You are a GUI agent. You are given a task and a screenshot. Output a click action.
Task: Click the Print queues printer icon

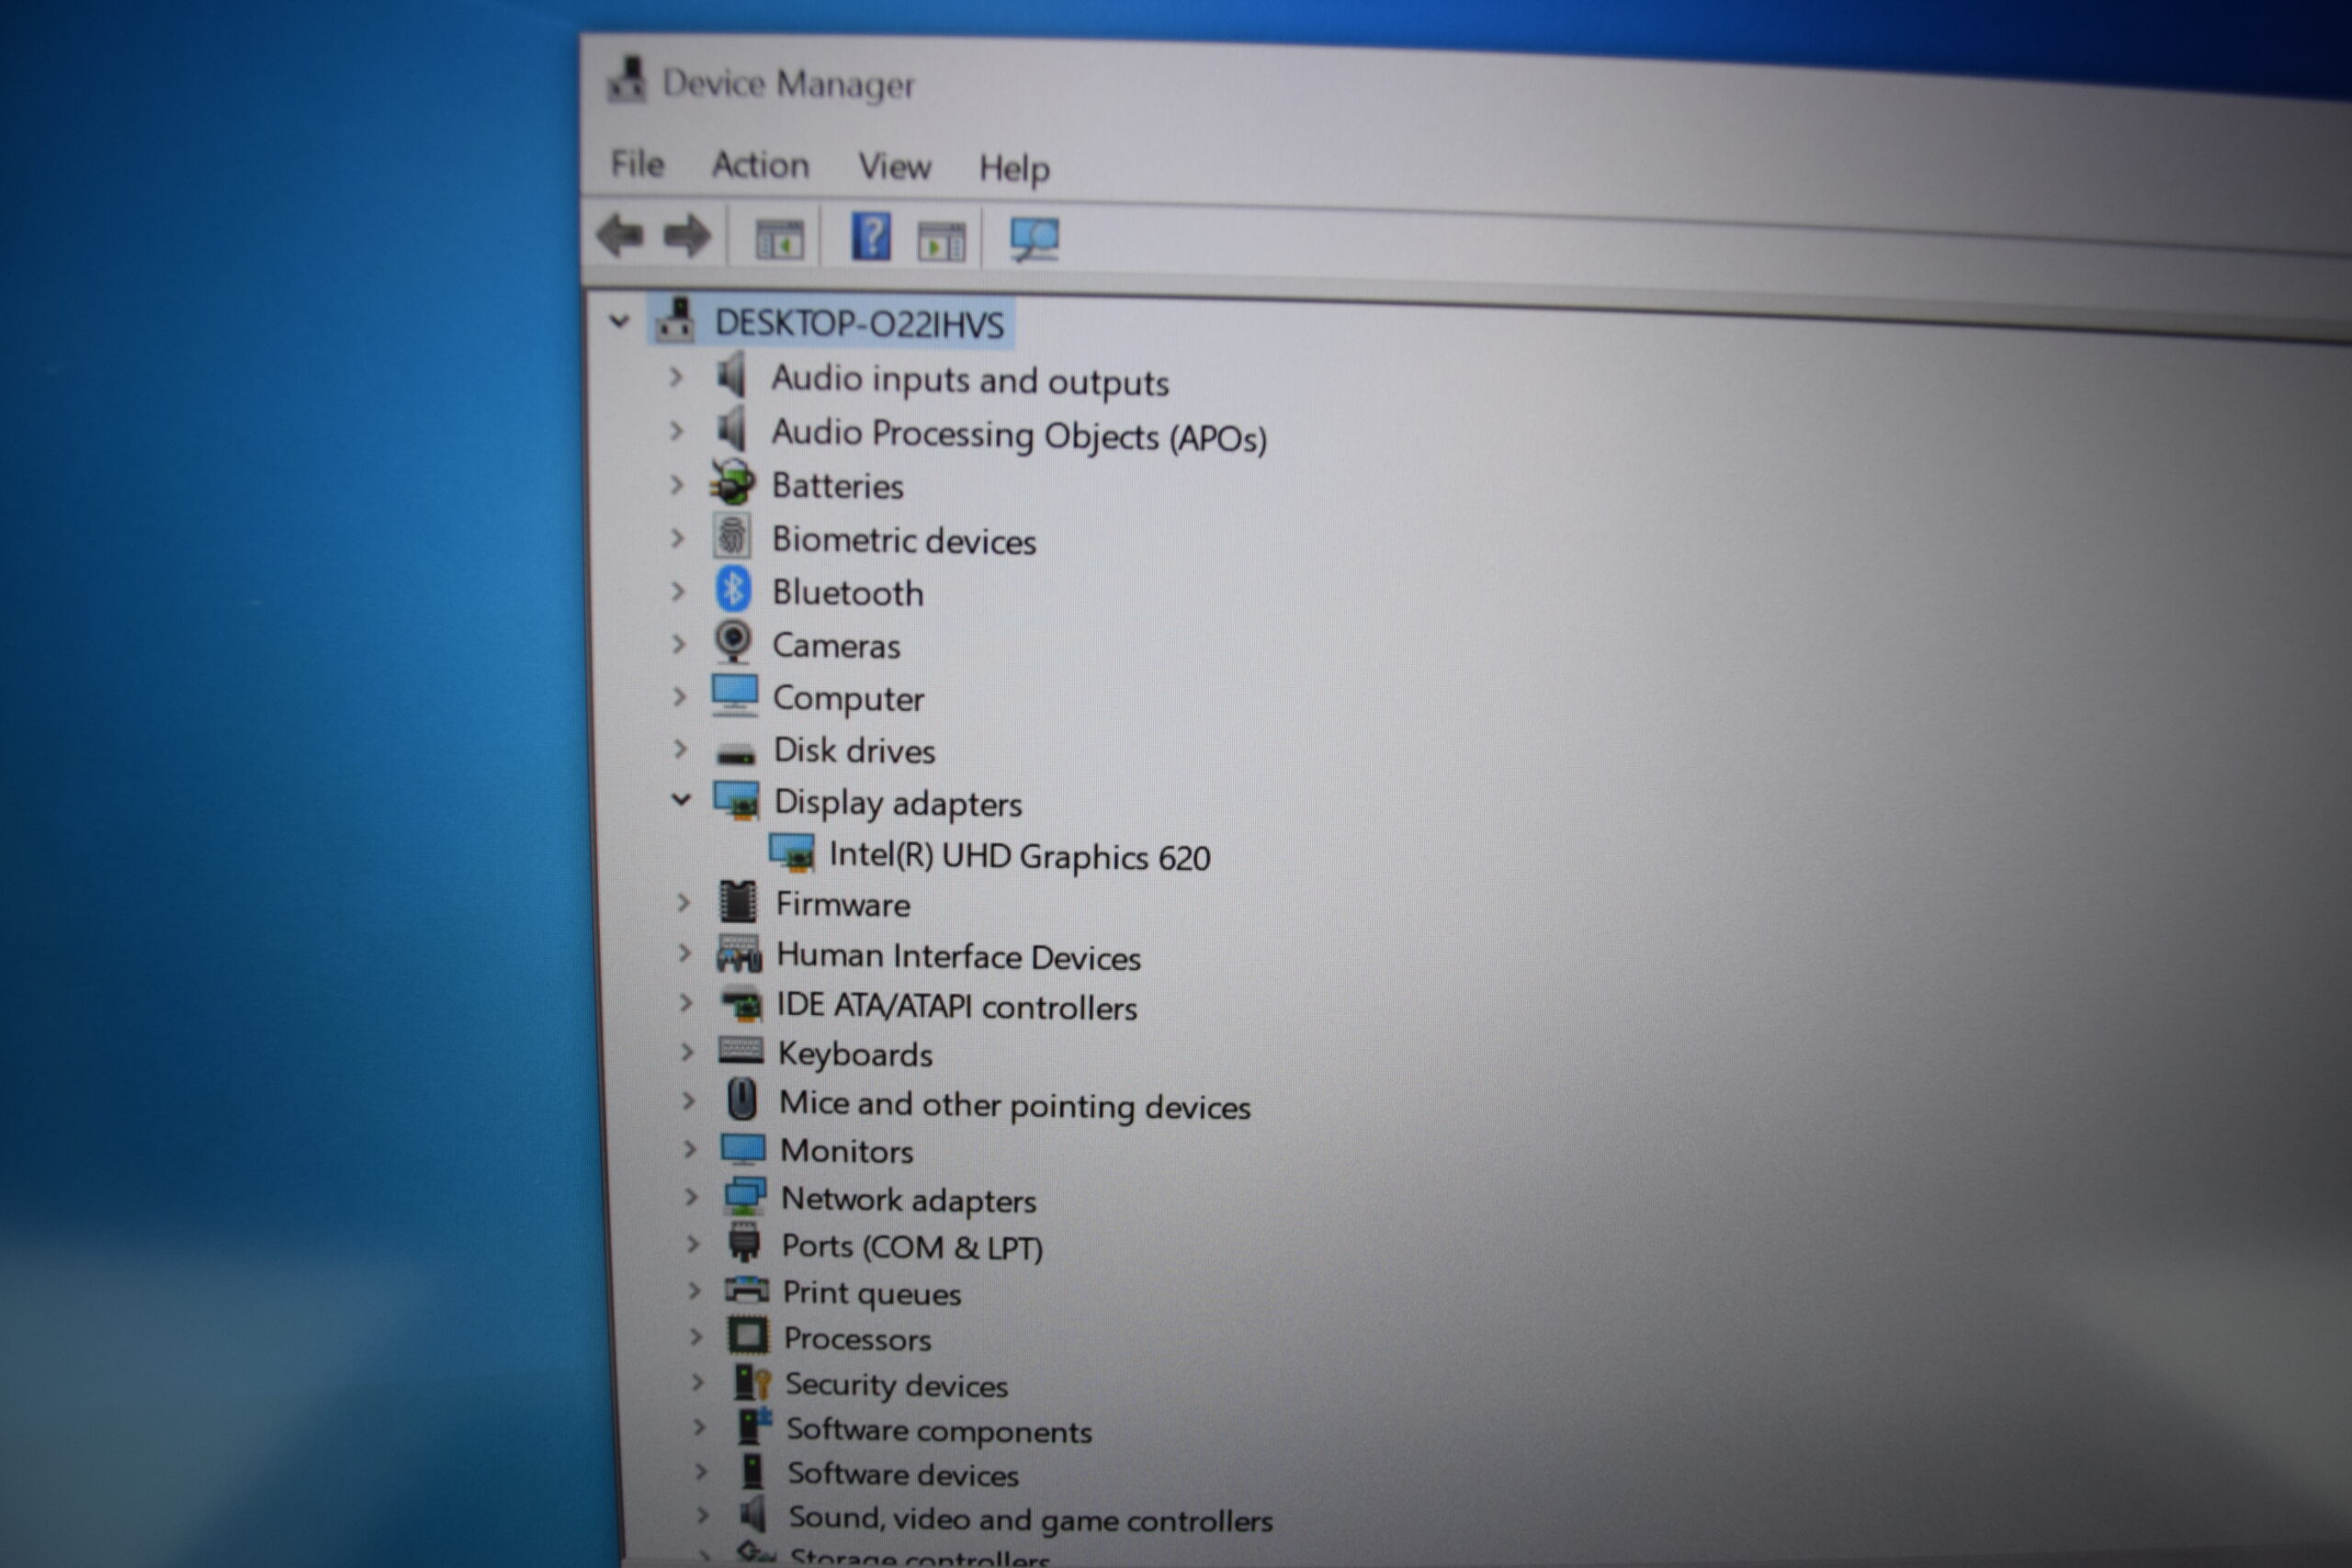[747, 1289]
